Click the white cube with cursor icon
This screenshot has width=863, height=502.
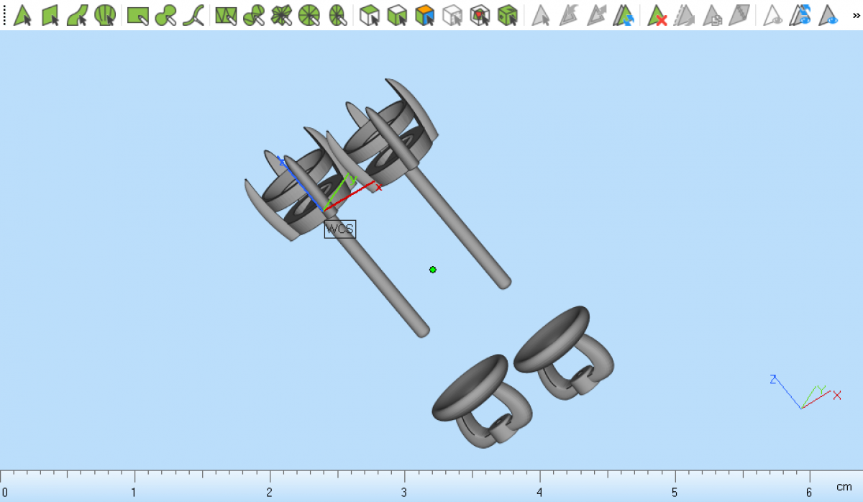click(x=370, y=15)
